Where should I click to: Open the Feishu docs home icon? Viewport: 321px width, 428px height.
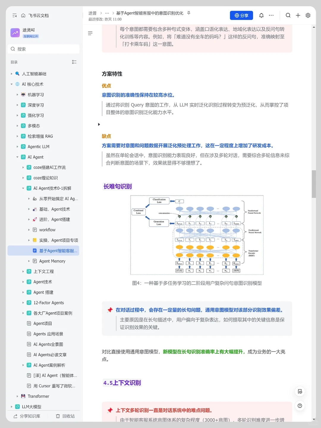(x=23, y=15)
